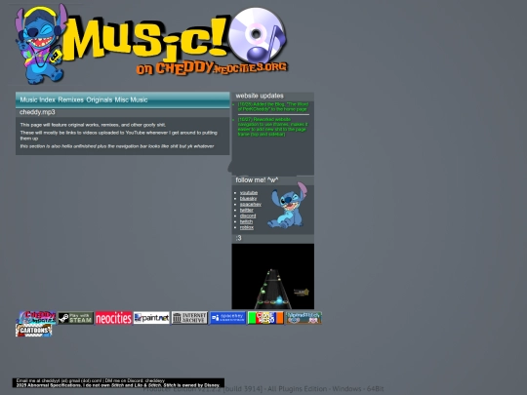Click the Music! header logo
Viewport: 527px width, 395px height.
[146, 39]
